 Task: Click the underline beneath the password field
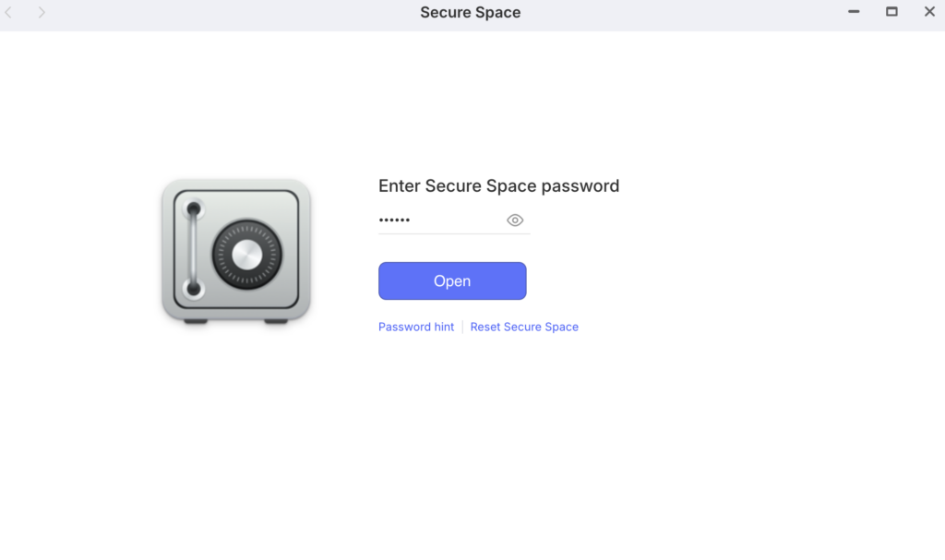[454, 233]
